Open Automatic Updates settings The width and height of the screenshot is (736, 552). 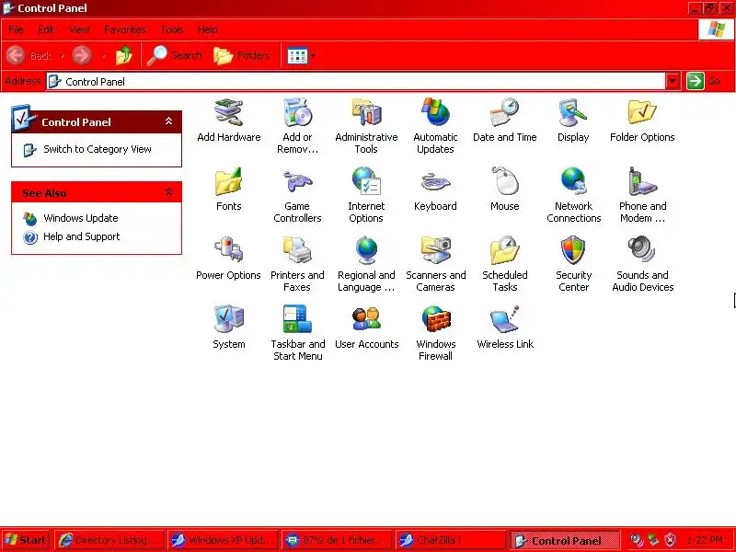(435, 126)
